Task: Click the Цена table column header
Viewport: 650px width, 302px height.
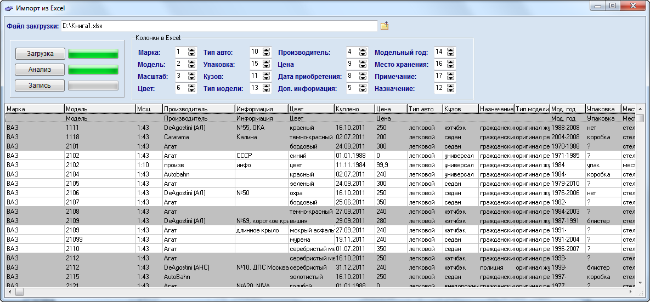Action: point(391,109)
